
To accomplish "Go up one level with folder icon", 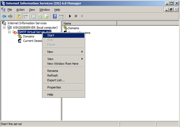I will 19,16.
